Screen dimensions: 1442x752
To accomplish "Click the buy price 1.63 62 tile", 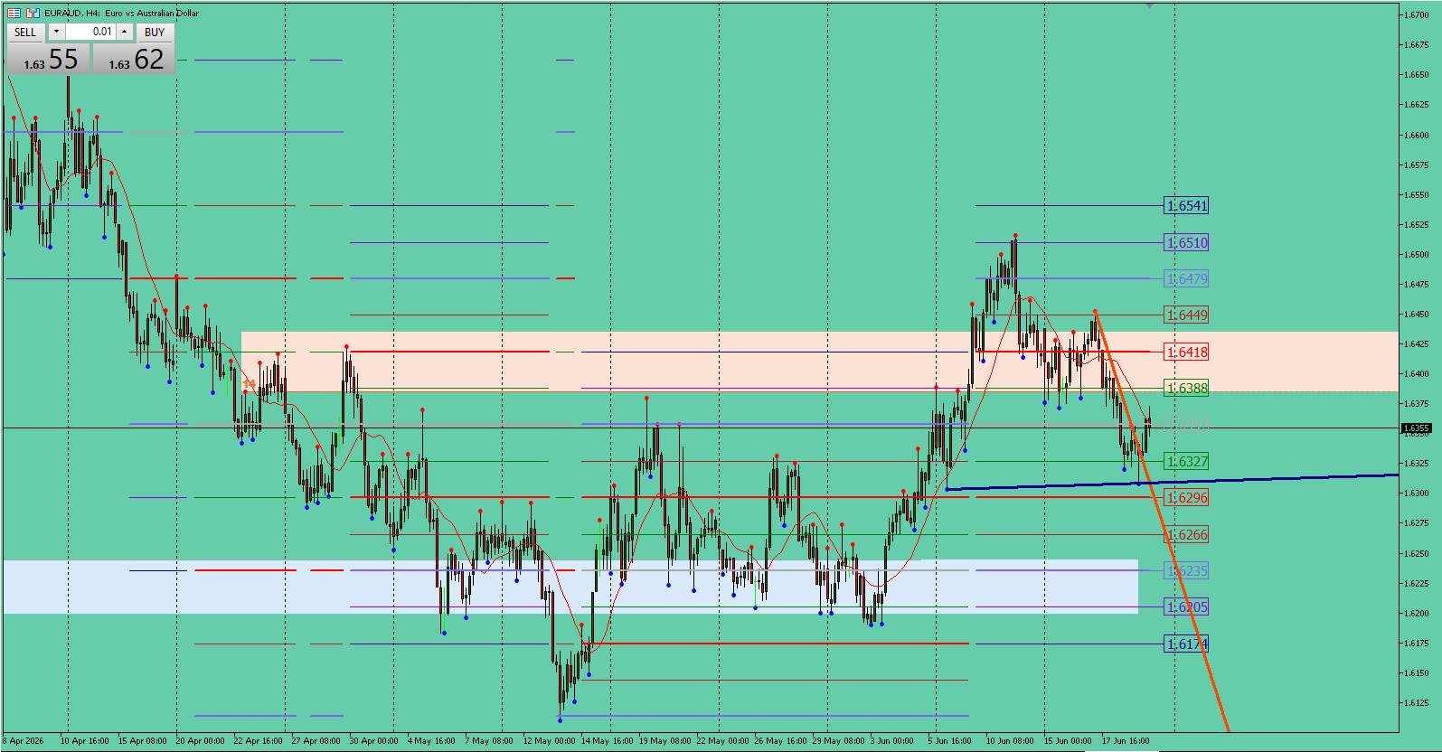I will (x=134, y=59).
